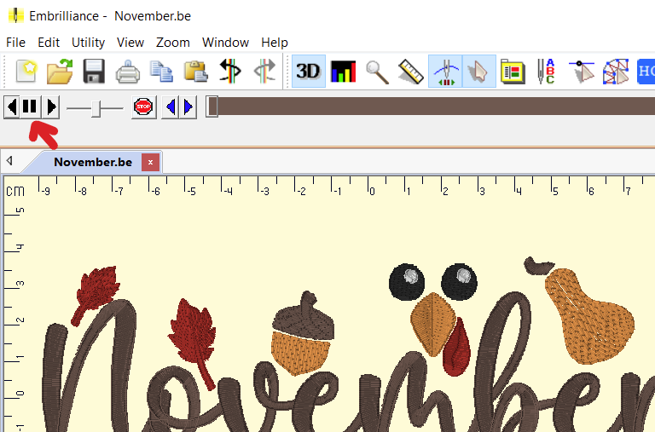Viewport: 655px width, 432px height.
Task: Print the November design
Action: [127, 72]
